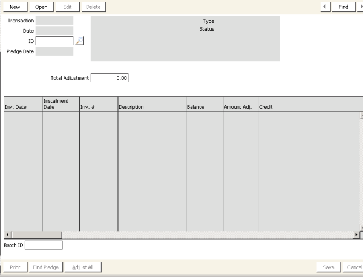Open an existing adjustment with Open
The width and height of the screenshot is (363, 277).
click(41, 7)
